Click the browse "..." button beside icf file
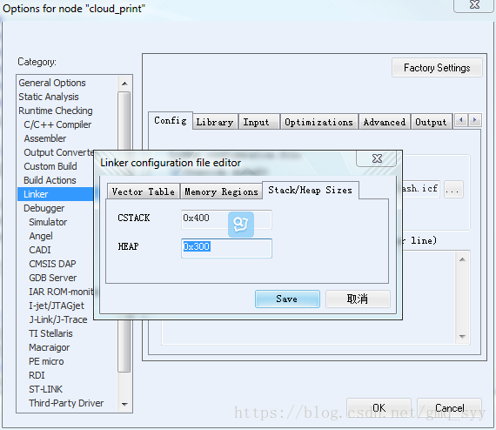The height and width of the screenshot is (430, 496). [453, 189]
